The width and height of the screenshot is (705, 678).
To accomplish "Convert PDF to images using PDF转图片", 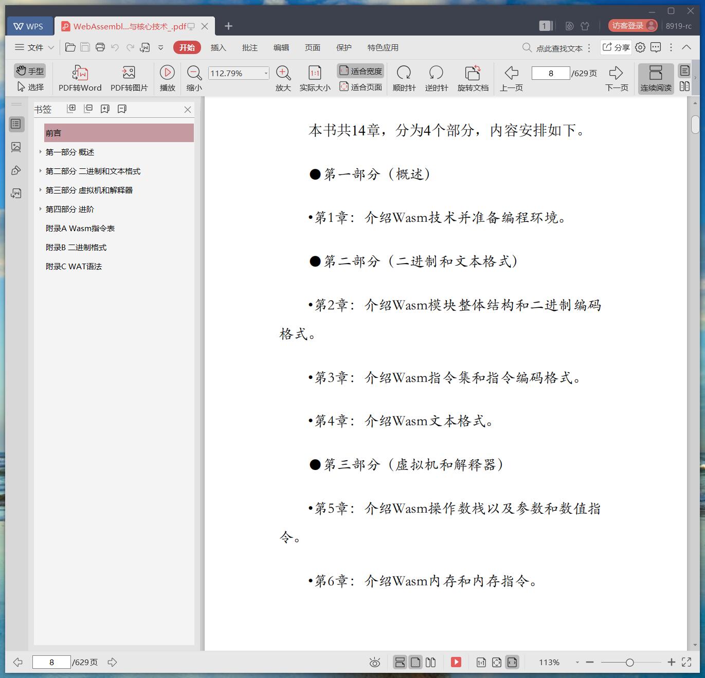I will [129, 78].
